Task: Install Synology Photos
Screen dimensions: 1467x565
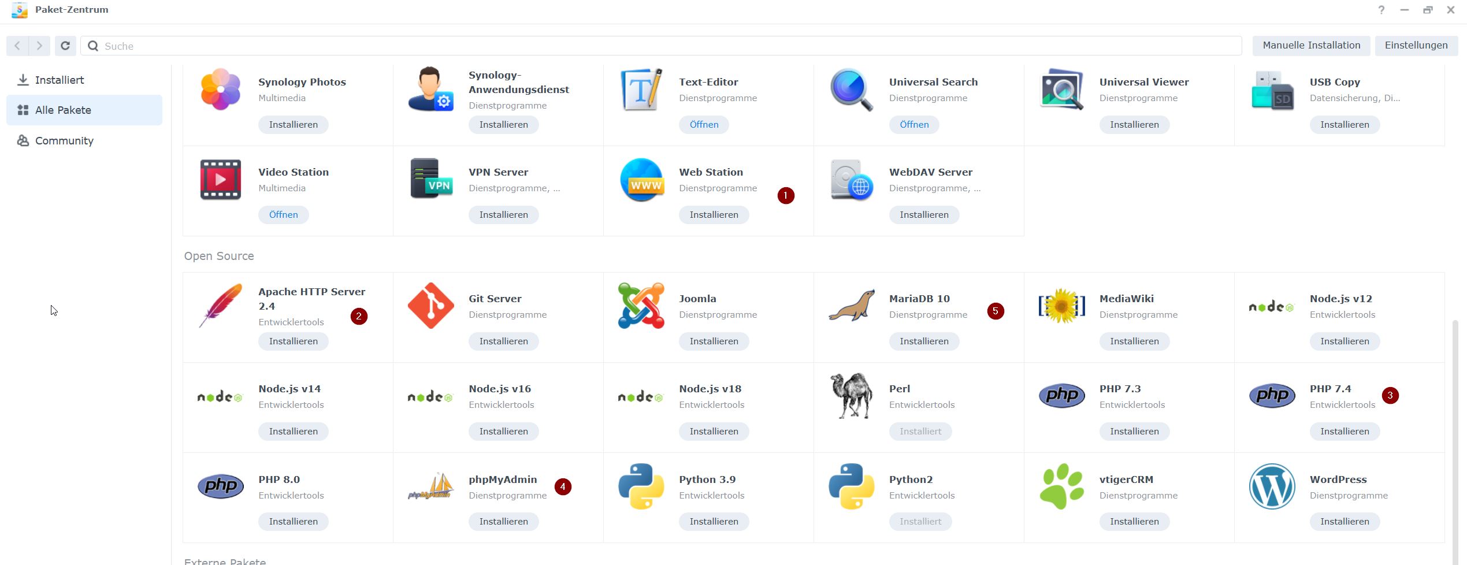Action: click(x=294, y=124)
